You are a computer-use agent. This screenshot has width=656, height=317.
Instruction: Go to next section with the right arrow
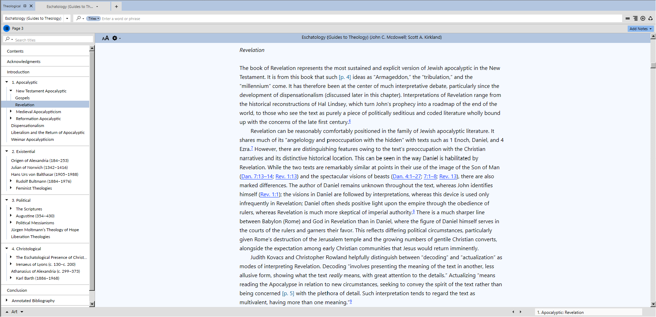pyautogui.click(x=521, y=312)
